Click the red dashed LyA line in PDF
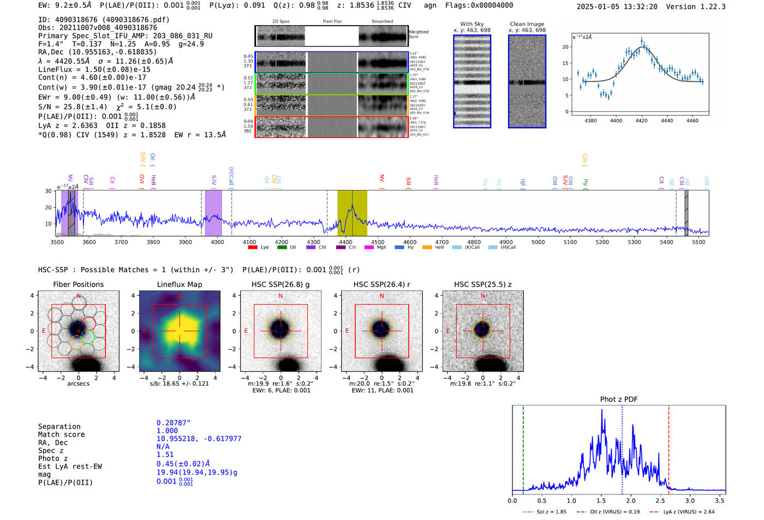764x520 pixels. pos(668,450)
